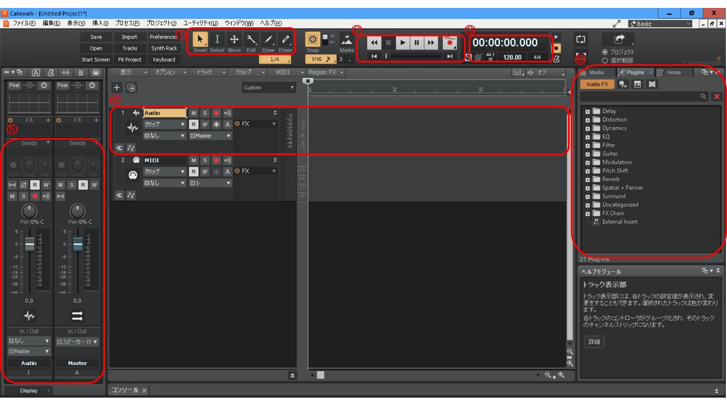This screenshot has width=727, height=409.
Task: Pick the Move tool
Action: click(234, 40)
